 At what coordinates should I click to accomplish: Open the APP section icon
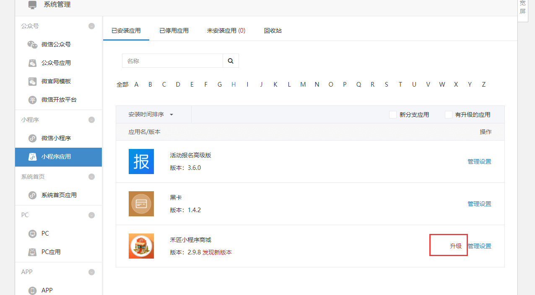coord(32,290)
